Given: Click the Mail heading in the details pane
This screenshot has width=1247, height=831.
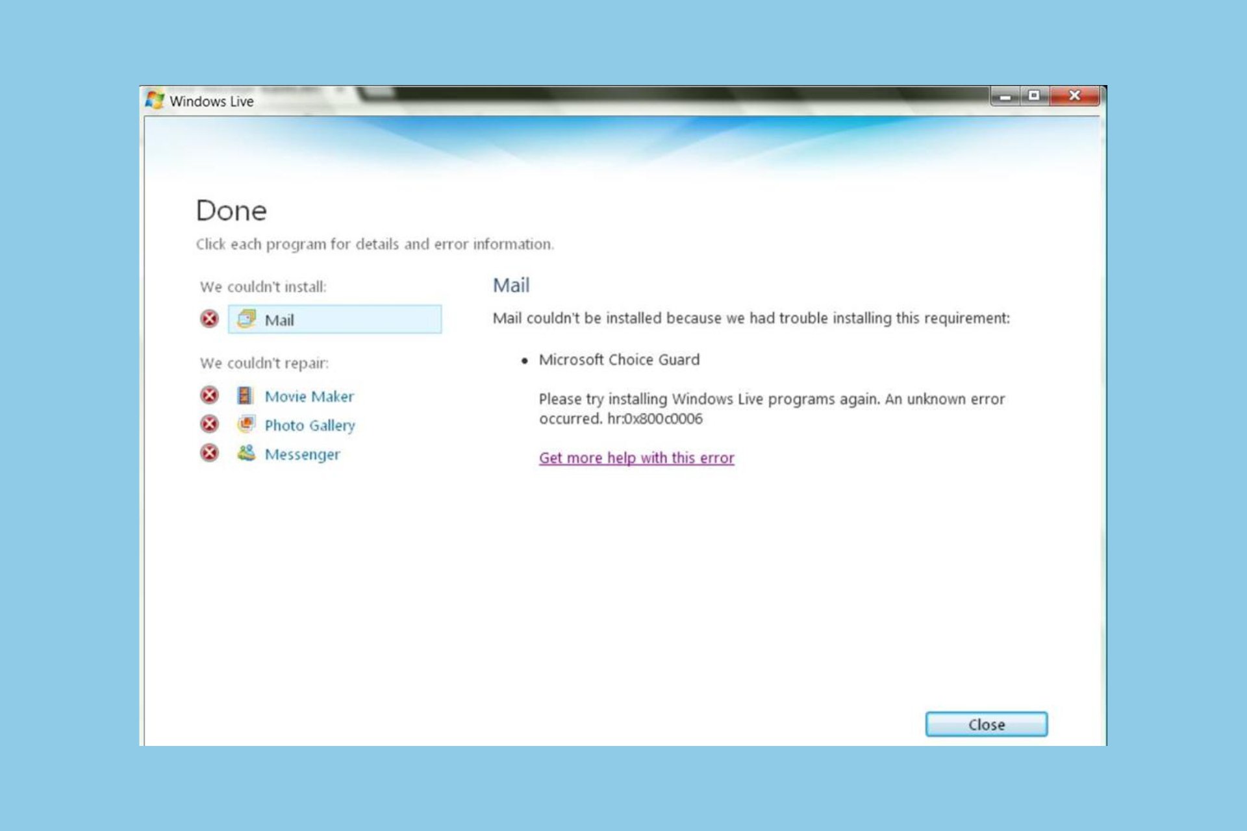Looking at the screenshot, I should pos(511,285).
